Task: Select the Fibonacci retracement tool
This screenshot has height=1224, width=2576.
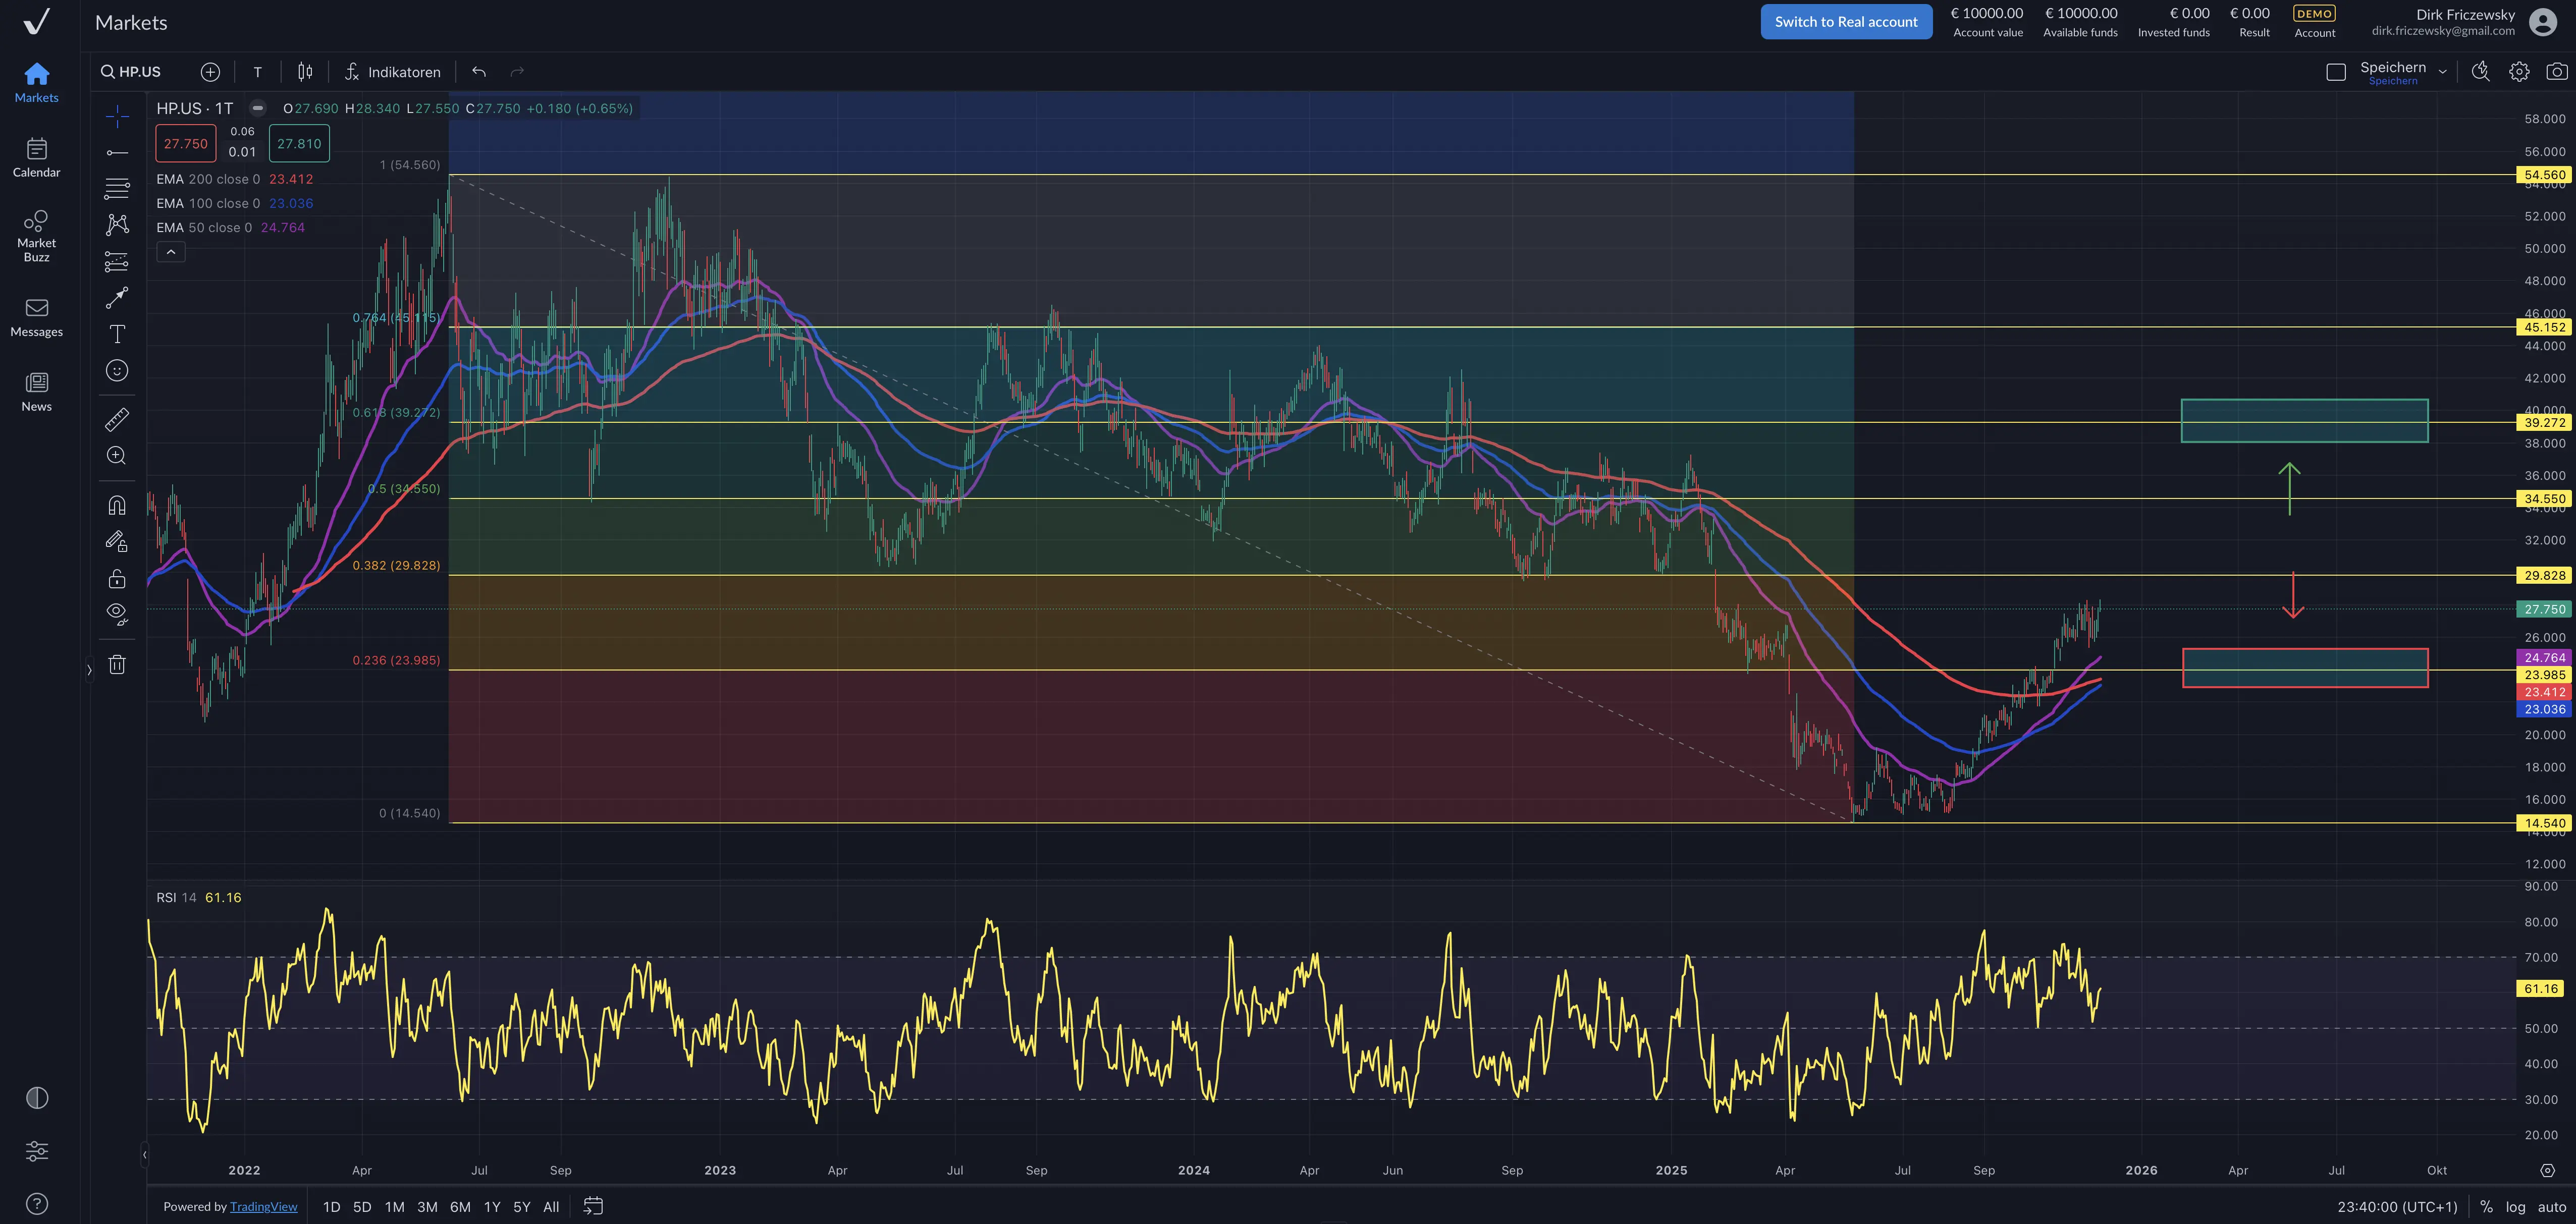Action: (117, 188)
